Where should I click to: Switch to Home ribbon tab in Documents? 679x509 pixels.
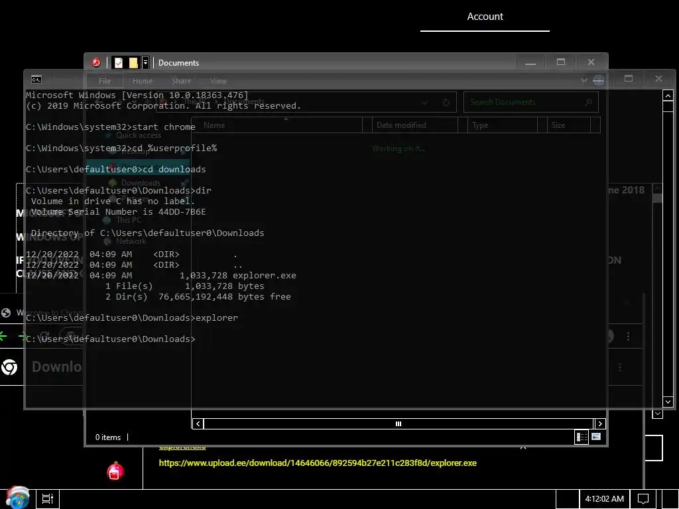tap(143, 81)
